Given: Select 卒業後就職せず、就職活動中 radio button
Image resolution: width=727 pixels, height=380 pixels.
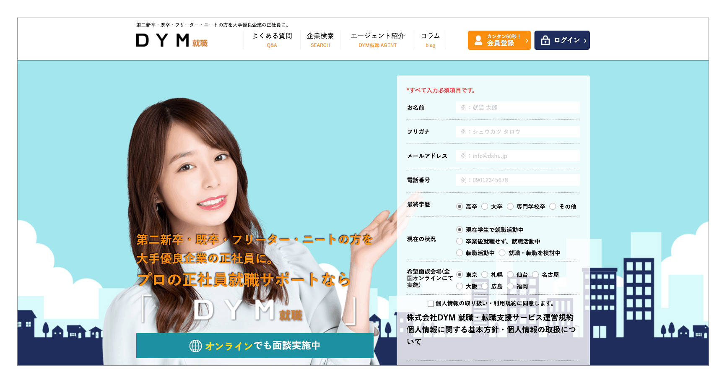Looking at the screenshot, I should point(460,241).
